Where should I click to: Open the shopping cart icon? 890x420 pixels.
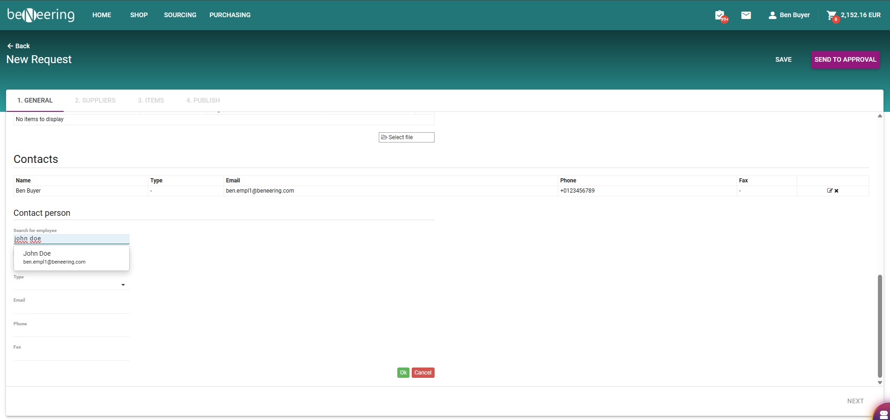(x=831, y=15)
